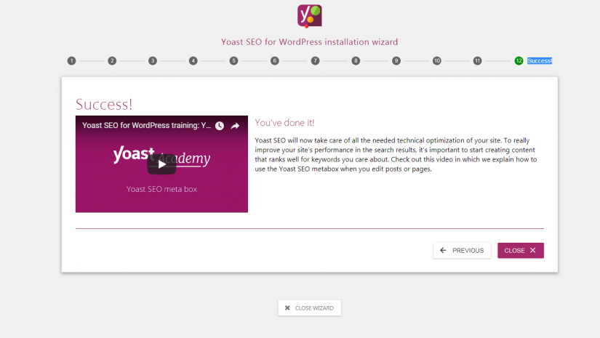Viewport: 600px width, 338px height.
Task: Click the Close Wizard button
Action: tap(310, 307)
